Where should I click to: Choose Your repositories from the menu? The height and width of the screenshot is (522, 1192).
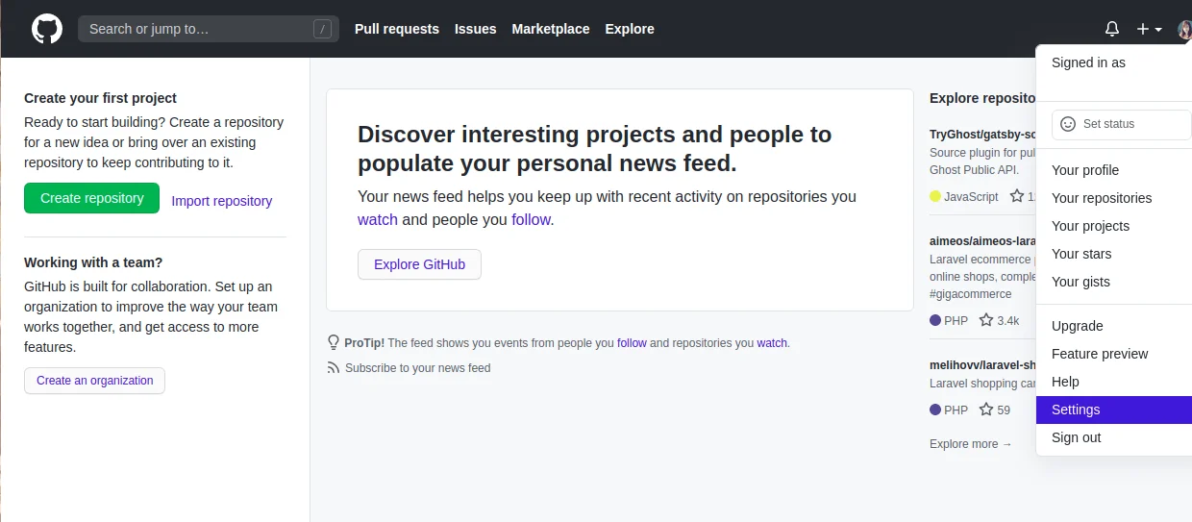(1102, 198)
